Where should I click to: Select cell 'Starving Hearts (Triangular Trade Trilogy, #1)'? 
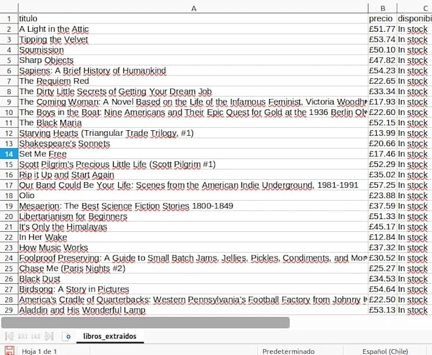click(x=193, y=133)
